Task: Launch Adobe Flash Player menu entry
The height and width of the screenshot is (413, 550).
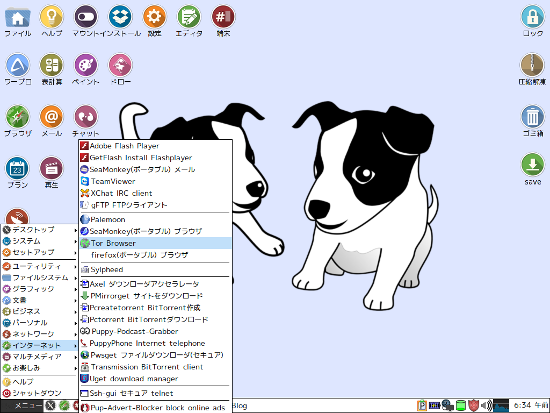Action: (156, 146)
